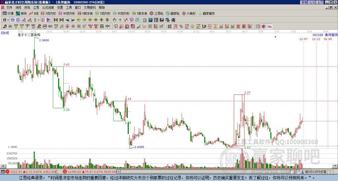This screenshot has width=338, height=181.
Task: Open the T四方形 tool
Action: point(103,13)
